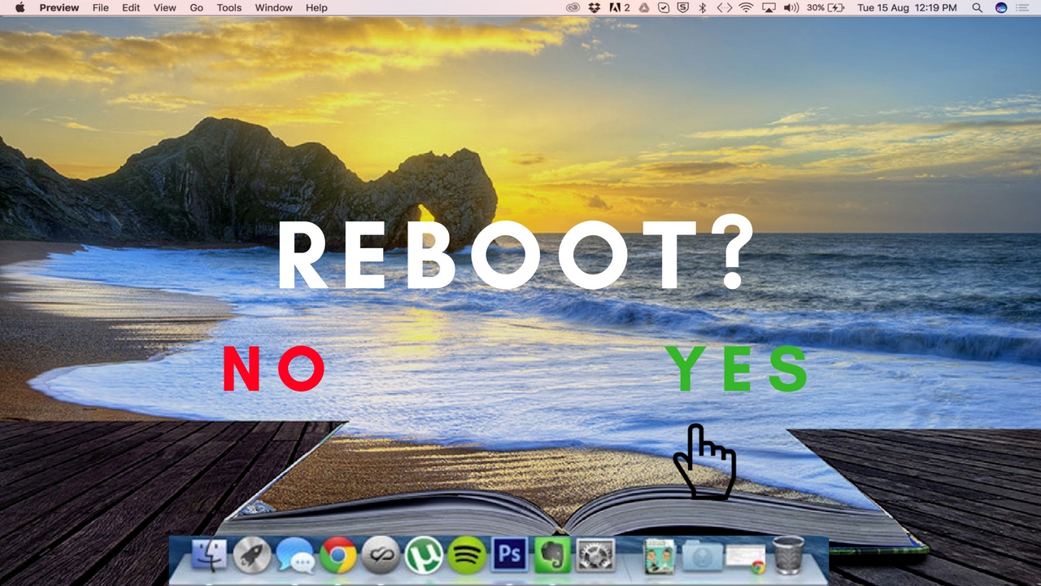
Task: Open the Go menu
Action: pyautogui.click(x=197, y=7)
